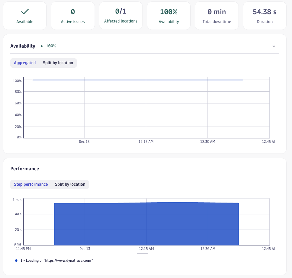Screen dimensions: 292x278
Task: Select the 100% Availability summary tile
Action: pos(168,15)
